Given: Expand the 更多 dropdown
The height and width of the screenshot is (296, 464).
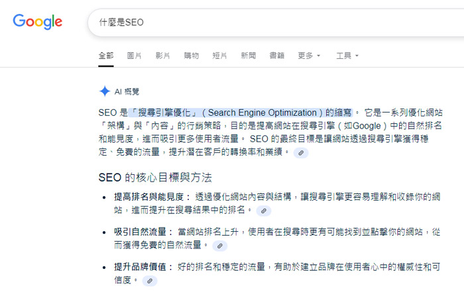Looking at the screenshot, I should [x=309, y=56].
